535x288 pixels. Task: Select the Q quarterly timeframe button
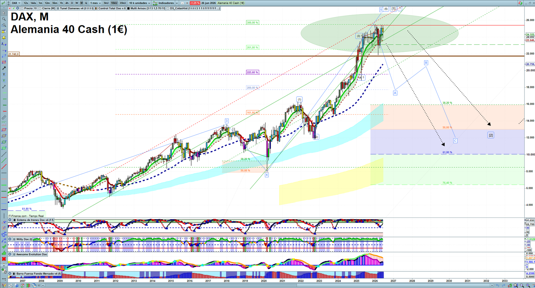(86, 3)
